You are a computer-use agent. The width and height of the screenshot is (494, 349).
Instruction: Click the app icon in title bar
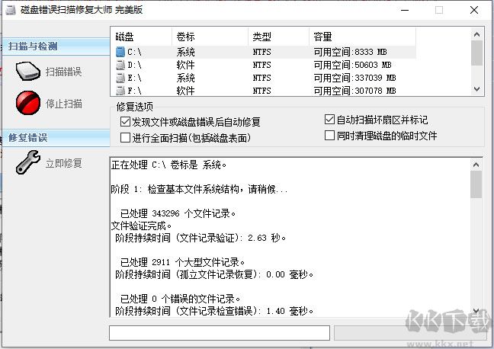[x=11, y=10]
